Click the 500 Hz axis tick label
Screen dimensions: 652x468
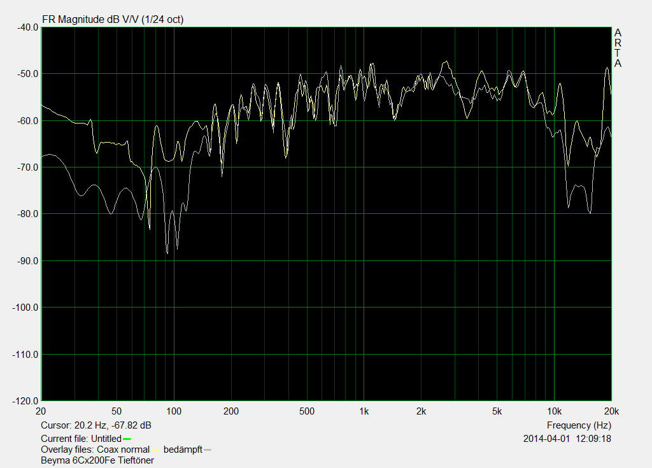[x=307, y=411]
